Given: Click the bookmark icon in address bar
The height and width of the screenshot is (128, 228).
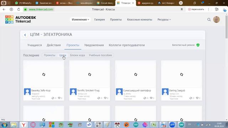Looking at the screenshot, I should 182,9.
